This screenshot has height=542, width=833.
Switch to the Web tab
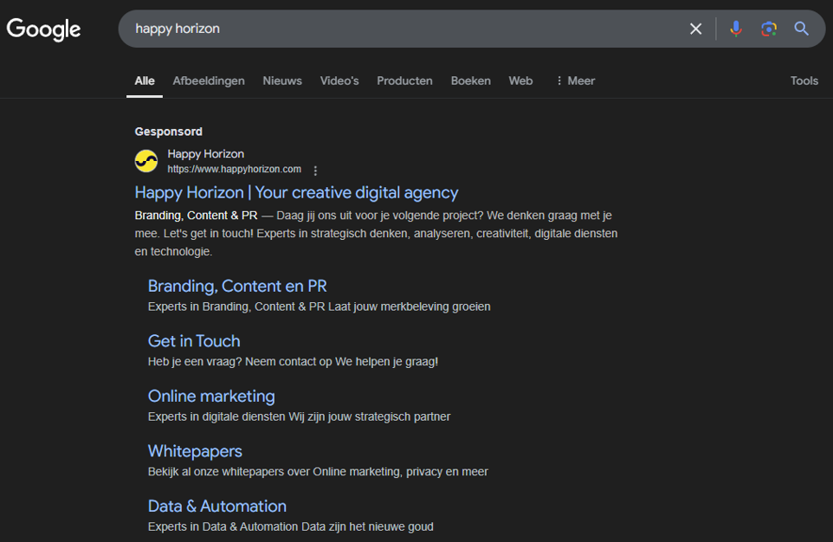(x=520, y=81)
